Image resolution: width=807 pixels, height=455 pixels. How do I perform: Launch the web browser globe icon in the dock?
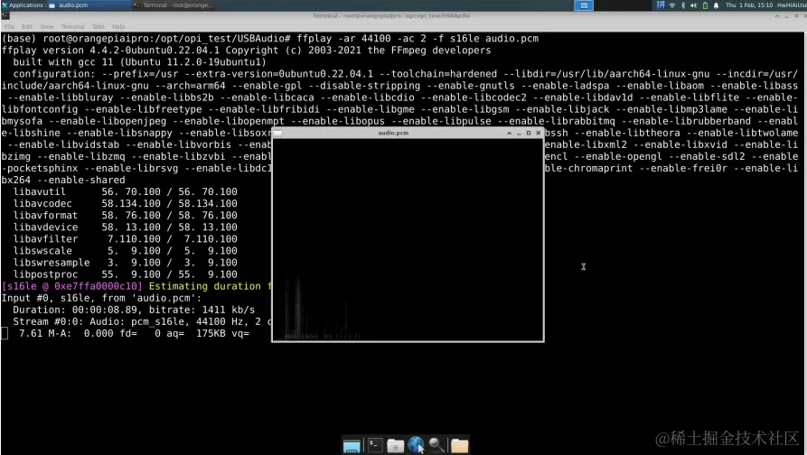click(x=416, y=445)
